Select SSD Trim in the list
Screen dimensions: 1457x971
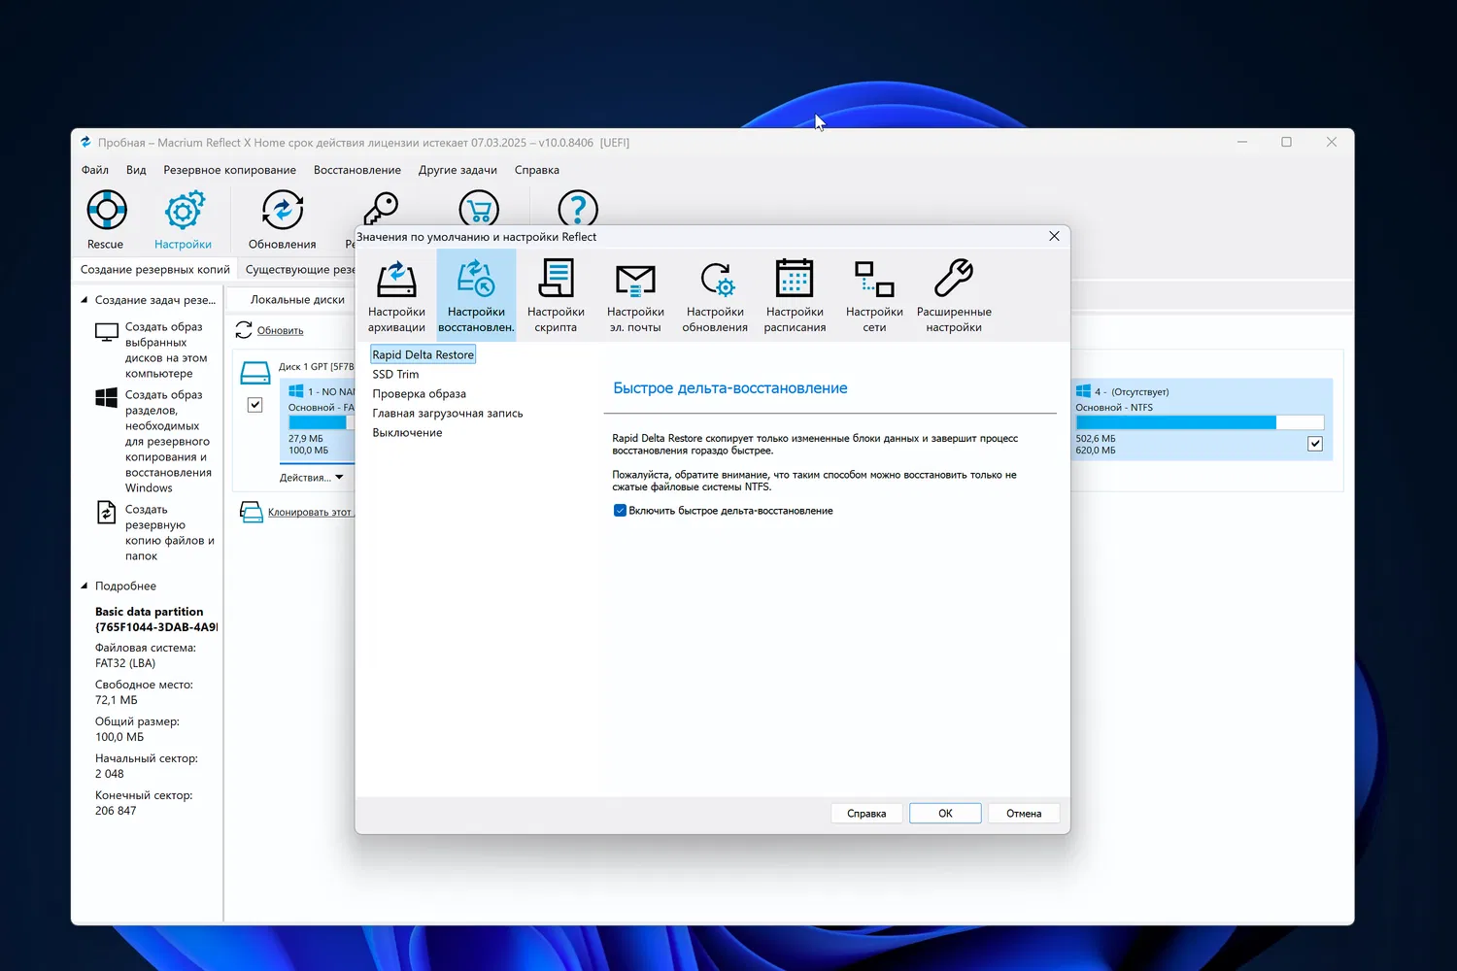[395, 375]
